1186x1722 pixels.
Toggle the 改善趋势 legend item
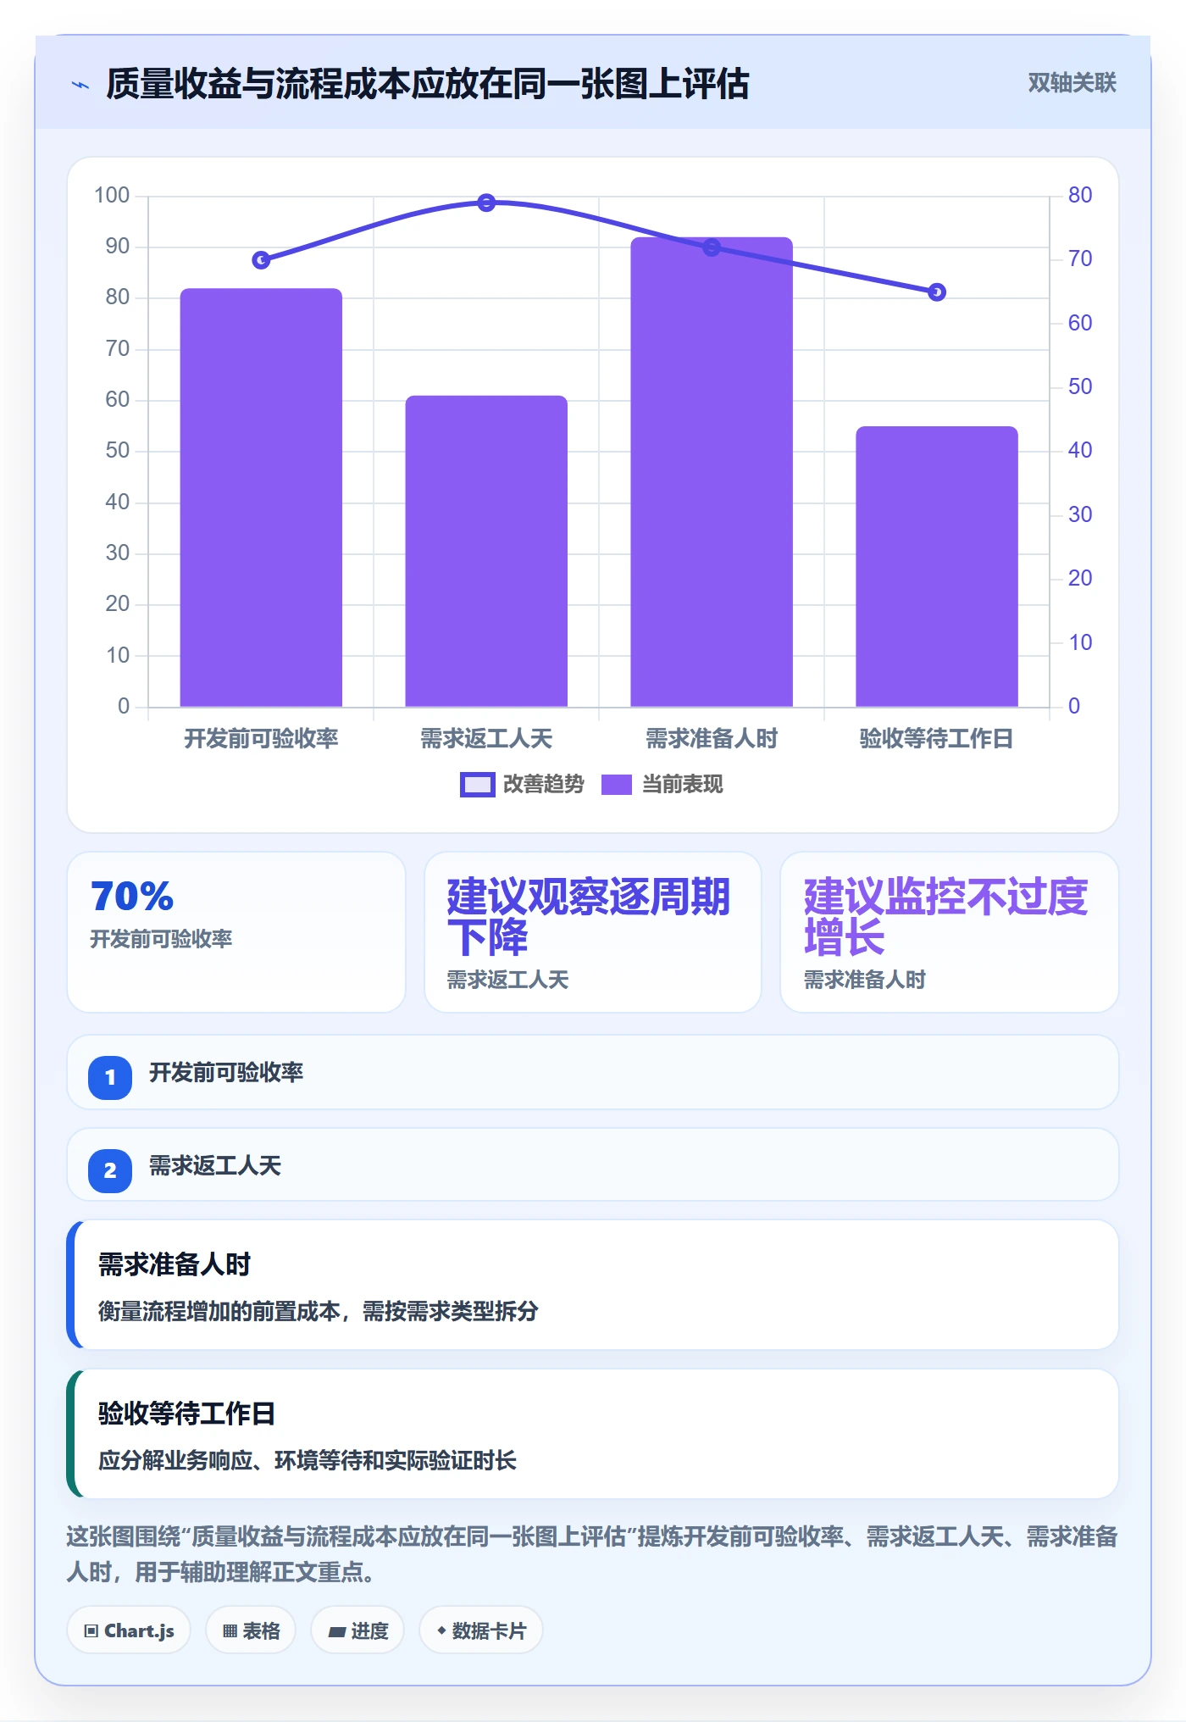[x=522, y=785]
